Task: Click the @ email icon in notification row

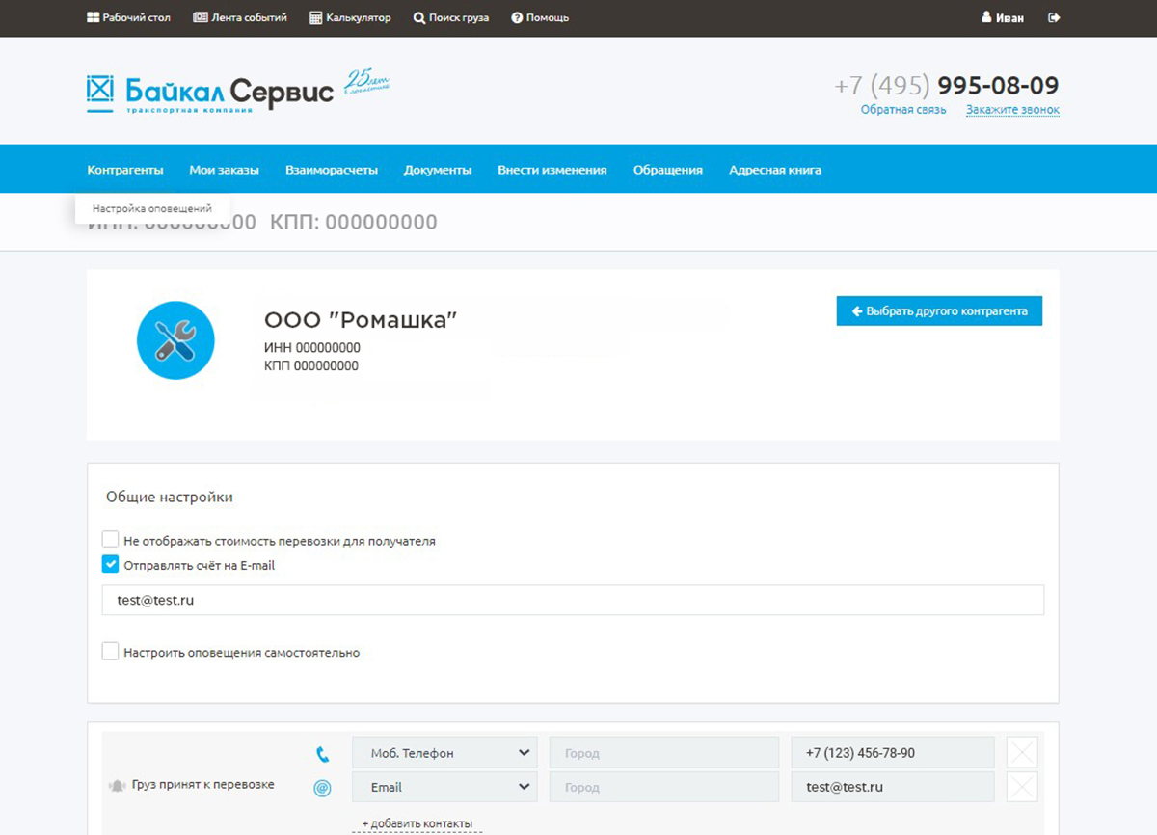Action: (322, 788)
